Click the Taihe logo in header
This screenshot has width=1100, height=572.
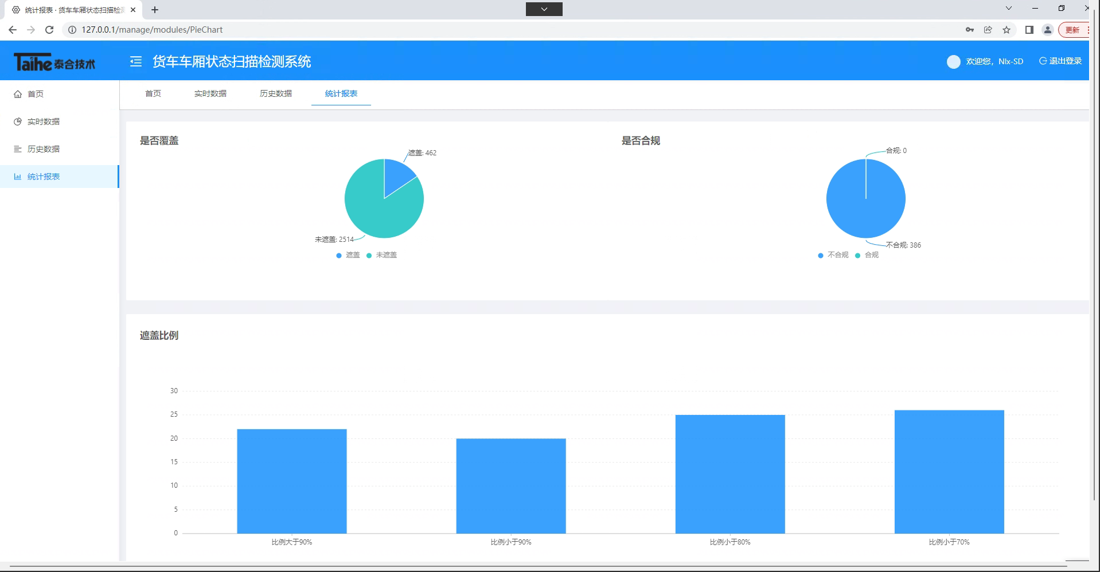[x=54, y=62]
